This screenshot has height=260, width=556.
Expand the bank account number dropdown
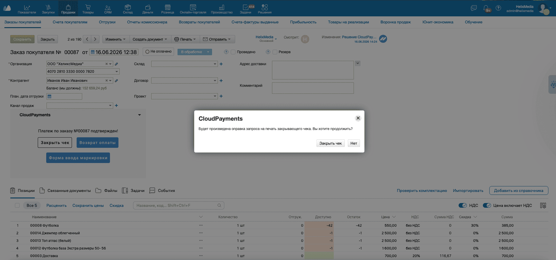click(116, 72)
